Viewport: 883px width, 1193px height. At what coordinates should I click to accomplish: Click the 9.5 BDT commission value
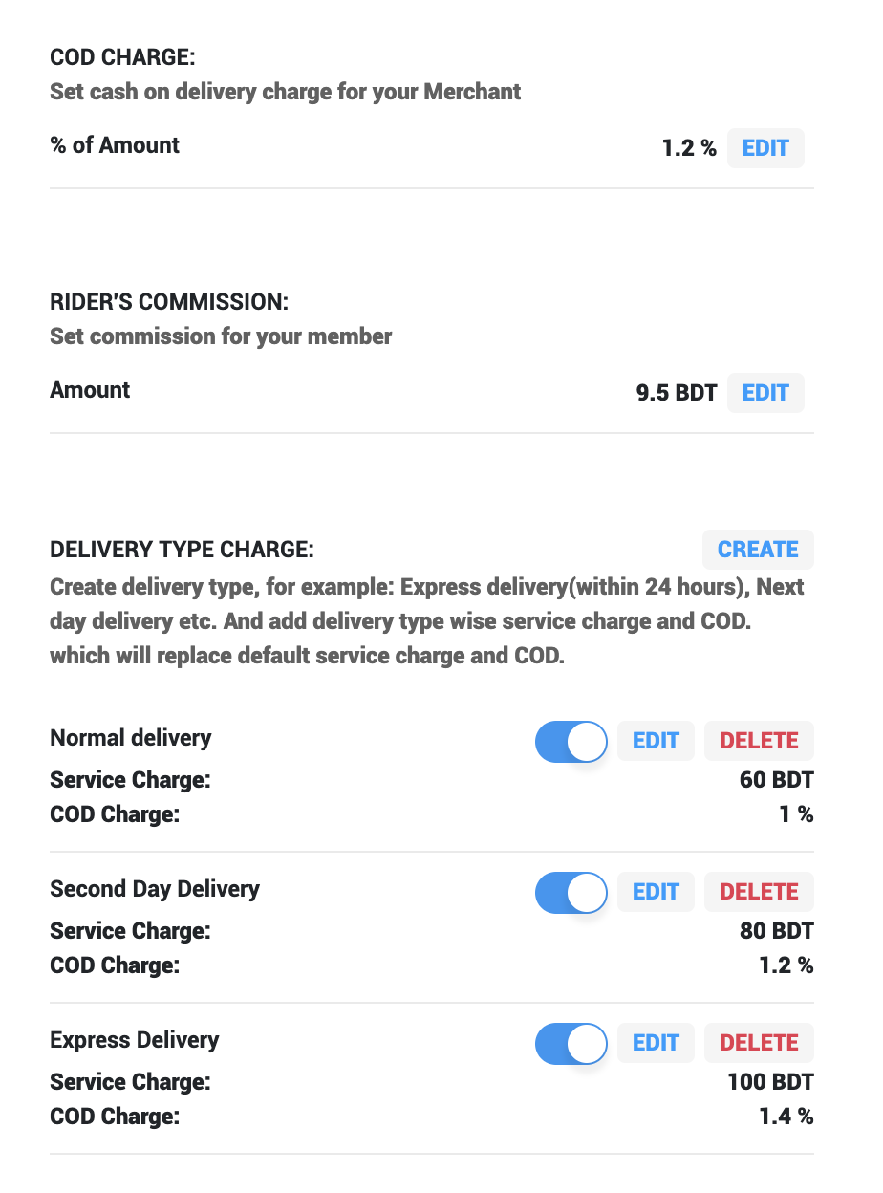(677, 393)
